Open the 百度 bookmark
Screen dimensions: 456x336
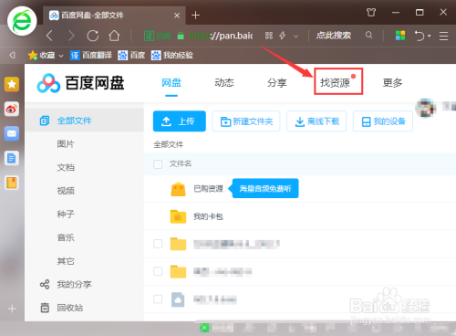[x=131, y=55]
